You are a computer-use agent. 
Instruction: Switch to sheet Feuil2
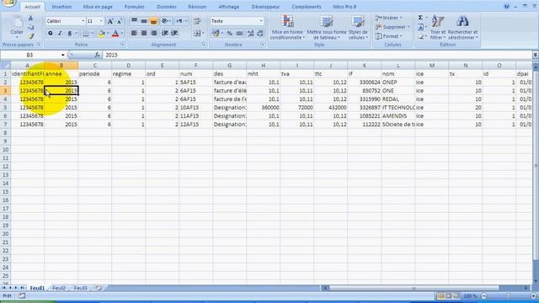(59, 288)
